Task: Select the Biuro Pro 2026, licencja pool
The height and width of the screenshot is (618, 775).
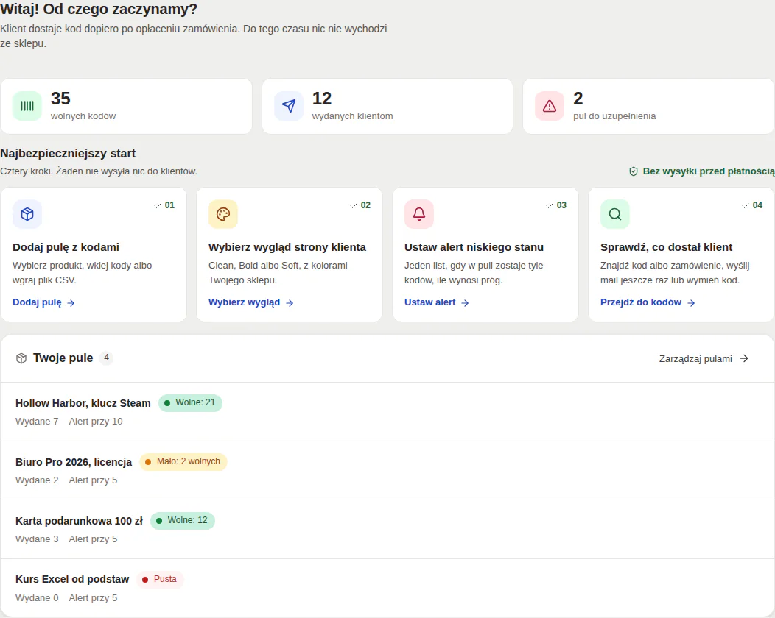Action: pyautogui.click(x=387, y=470)
